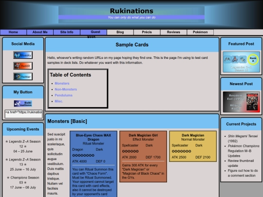Click the button embed code text box
This screenshot has height=197, width=263.
(24, 114)
